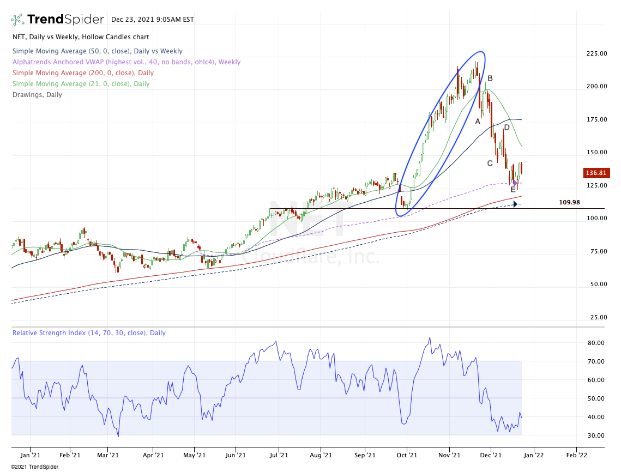
Task: Click the TrendSpider brand name text
Action: coord(66,19)
